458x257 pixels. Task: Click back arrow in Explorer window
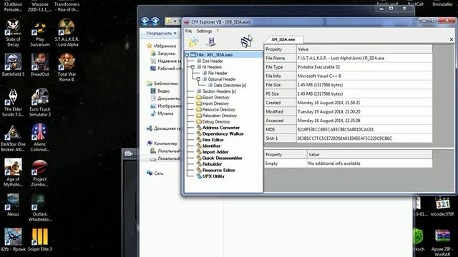tap(145, 21)
